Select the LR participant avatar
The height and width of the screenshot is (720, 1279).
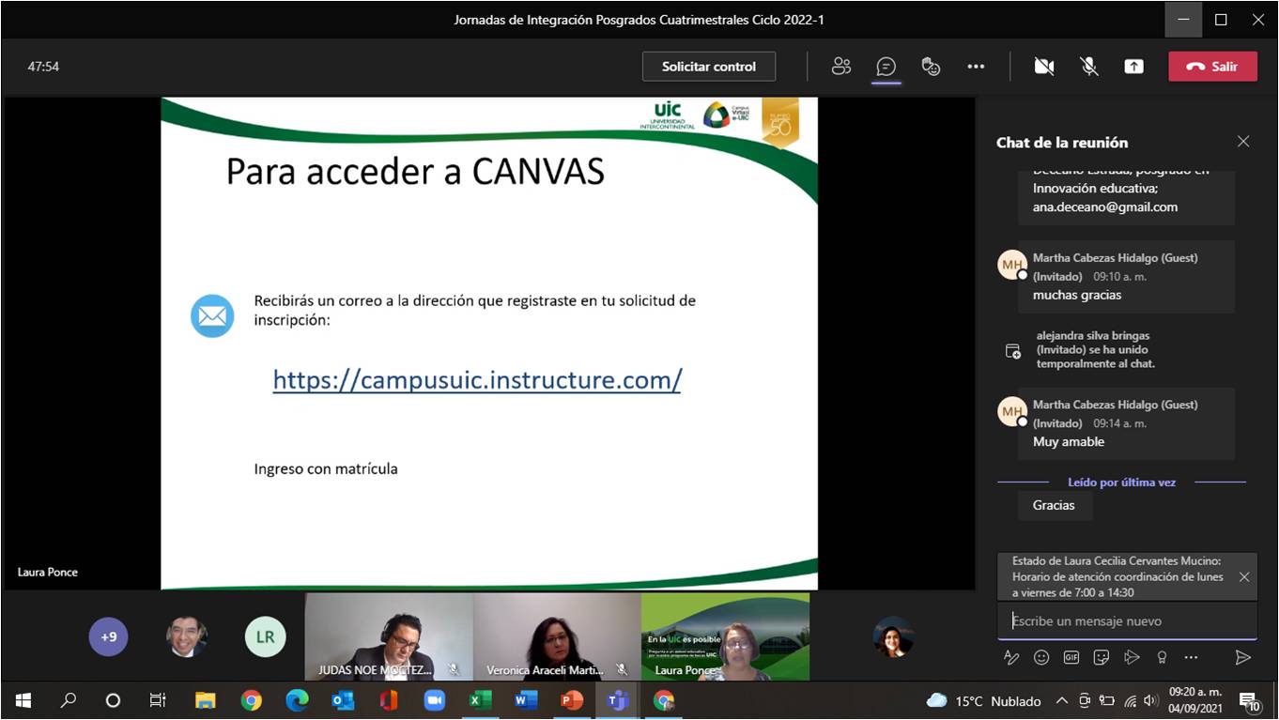coord(265,636)
